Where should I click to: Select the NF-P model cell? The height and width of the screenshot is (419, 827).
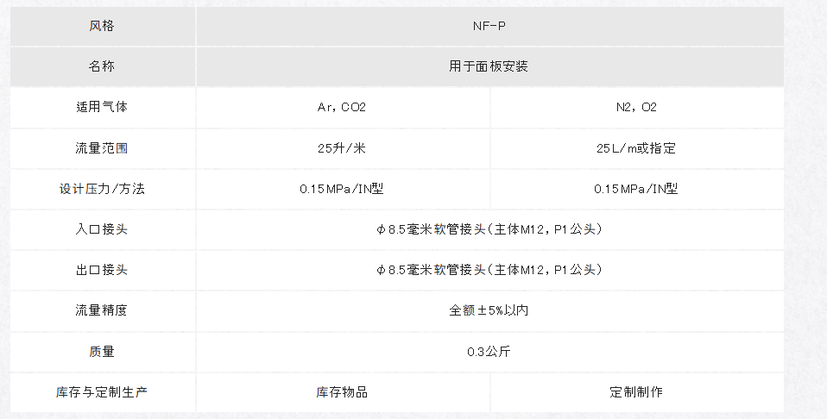pyautogui.click(x=489, y=26)
